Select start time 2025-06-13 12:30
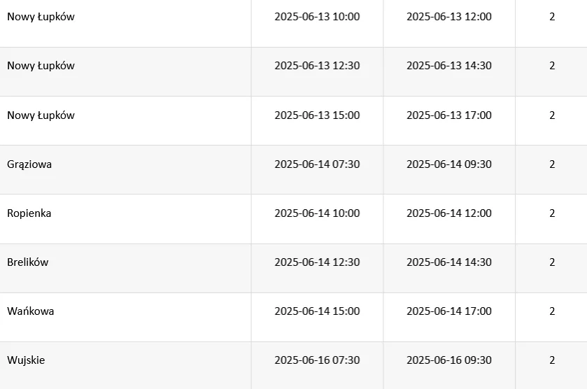Image resolution: width=587 pixels, height=389 pixels. (317, 66)
